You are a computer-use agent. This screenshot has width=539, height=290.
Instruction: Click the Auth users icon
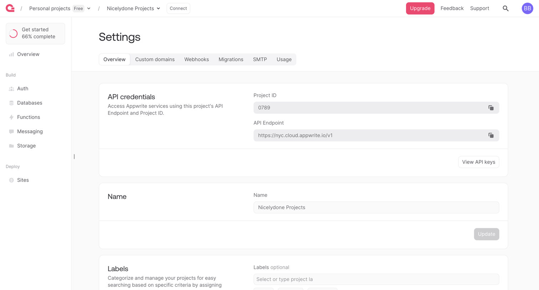pos(11,89)
